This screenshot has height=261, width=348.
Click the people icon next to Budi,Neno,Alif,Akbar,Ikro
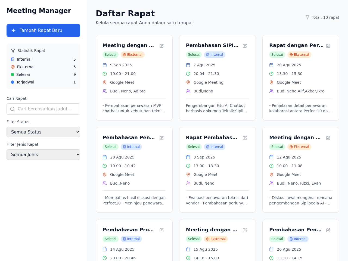(271, 91)
